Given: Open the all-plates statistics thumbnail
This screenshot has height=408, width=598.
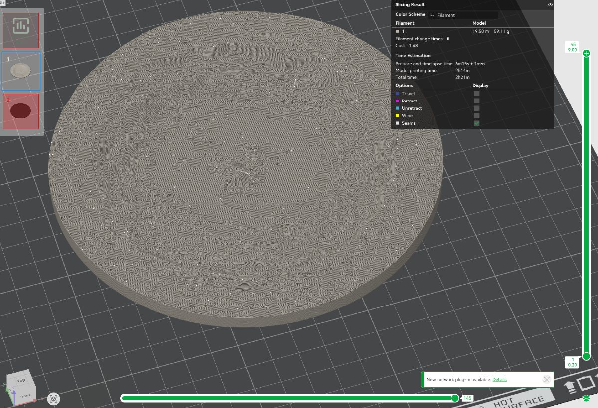Looking at the screenshot, I should (x=21, y=30).
